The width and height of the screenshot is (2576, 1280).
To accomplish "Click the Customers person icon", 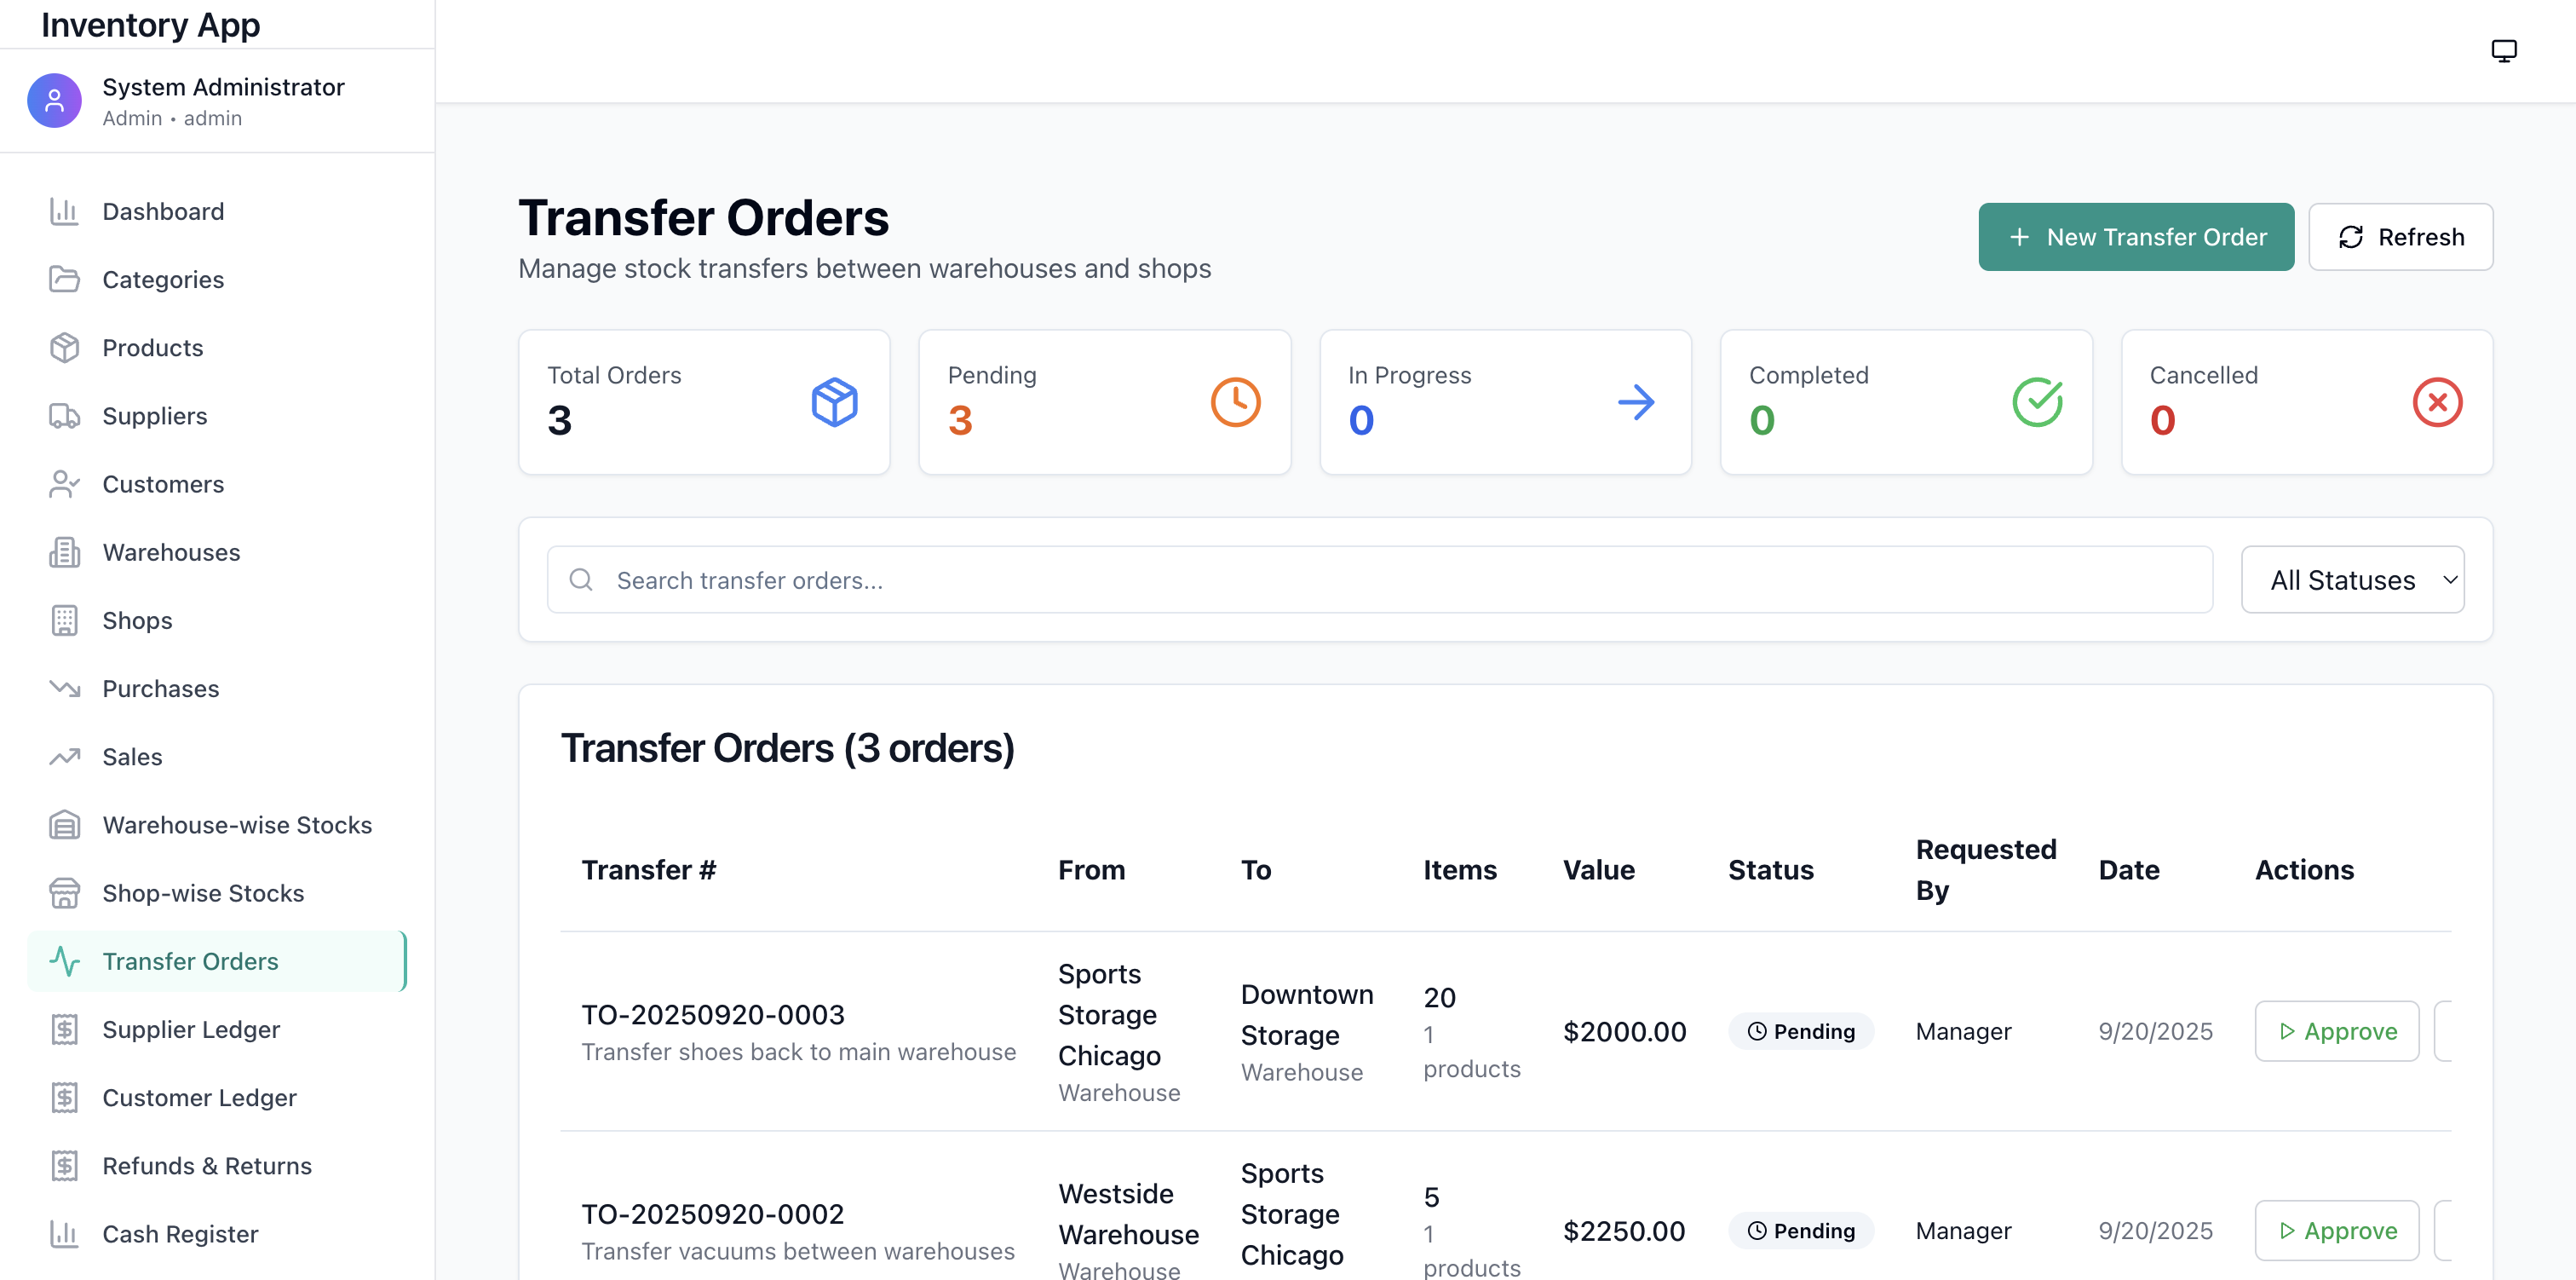I will coord(64,483).
